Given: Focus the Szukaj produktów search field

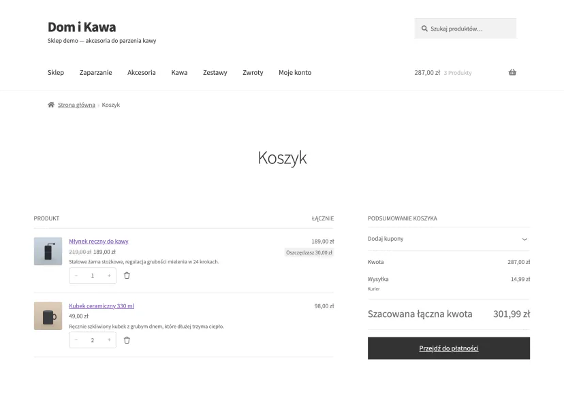Looking at the screenshot, I should [465, 29].
